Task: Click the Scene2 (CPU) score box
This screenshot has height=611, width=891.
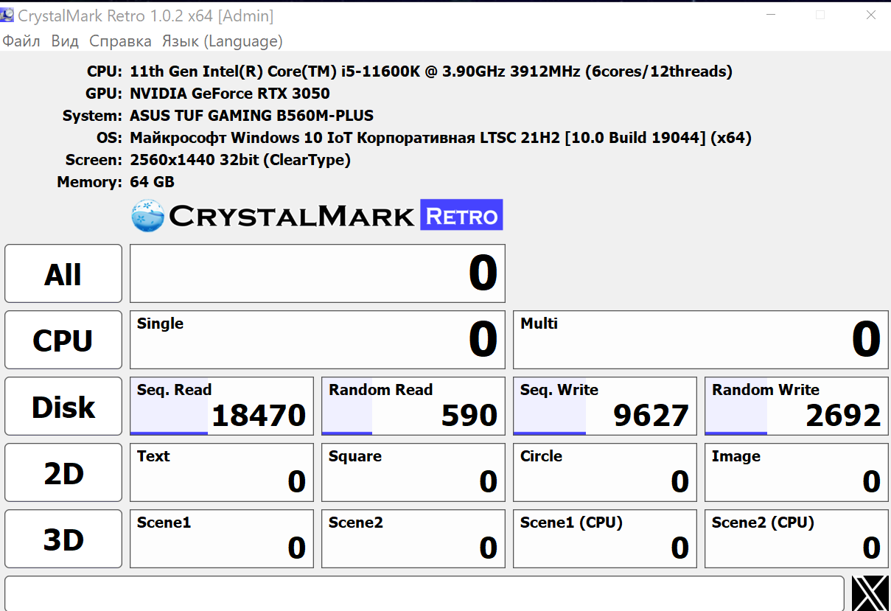Action: (x=797, y=539)
